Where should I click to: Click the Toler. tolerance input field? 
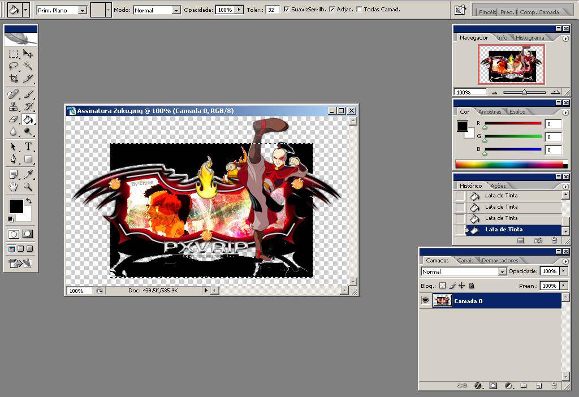272,10
